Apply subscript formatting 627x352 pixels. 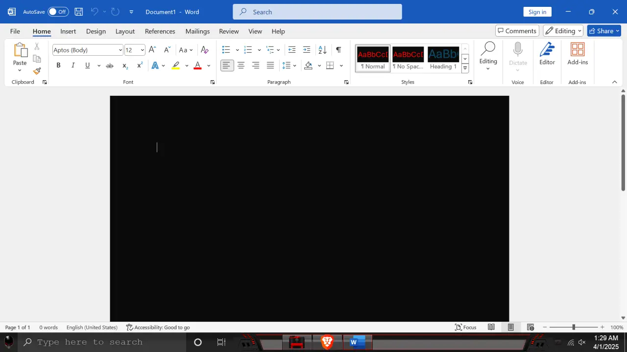click(x=125, y=66)
